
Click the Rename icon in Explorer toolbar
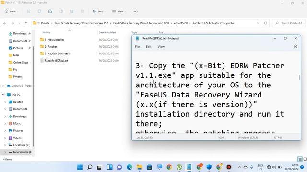pyautogui.click(x=61, y=11)
